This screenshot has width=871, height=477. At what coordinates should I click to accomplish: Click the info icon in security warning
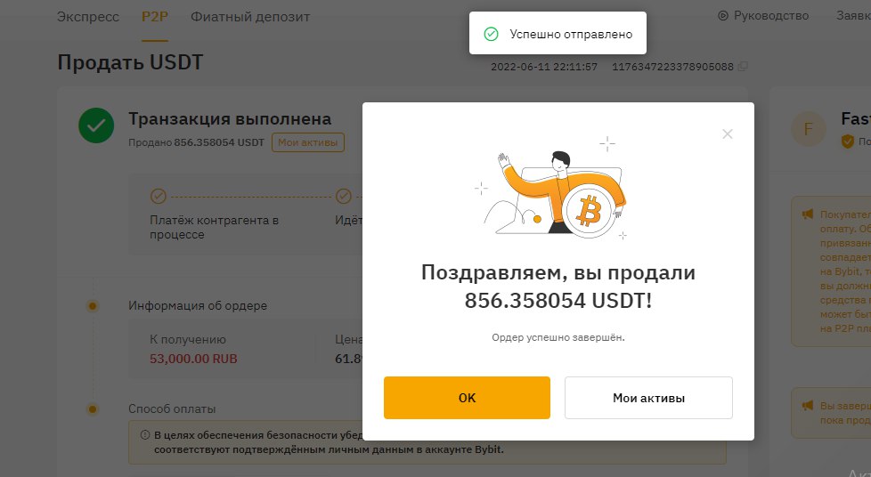click(x=145, y=435)
